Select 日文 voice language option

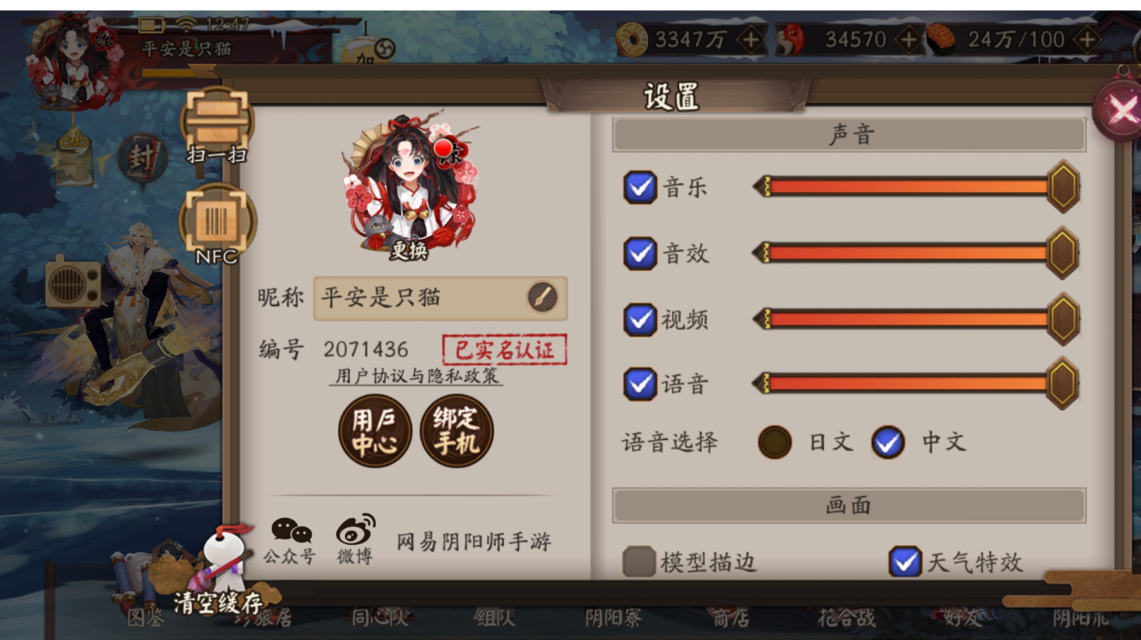[775, 442]
